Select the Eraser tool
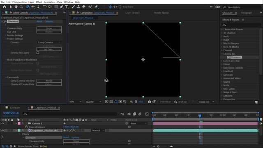The image size is (263, 148). point(83,7)
